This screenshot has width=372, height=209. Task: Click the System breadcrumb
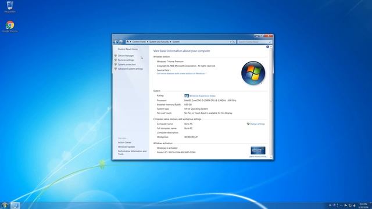click(x=176, y=42)
